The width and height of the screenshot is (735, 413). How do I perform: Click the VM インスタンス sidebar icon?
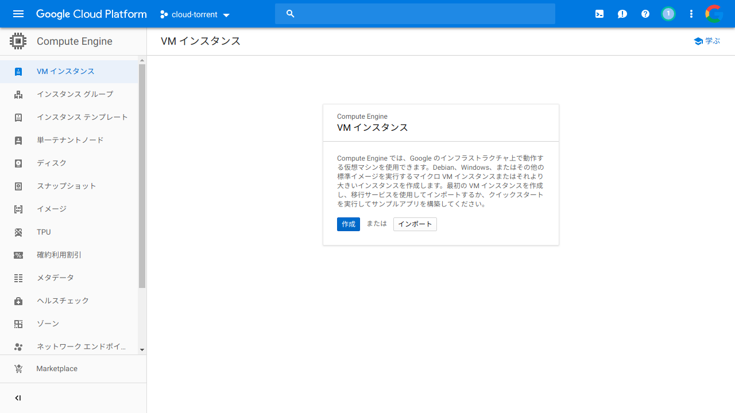18,72
